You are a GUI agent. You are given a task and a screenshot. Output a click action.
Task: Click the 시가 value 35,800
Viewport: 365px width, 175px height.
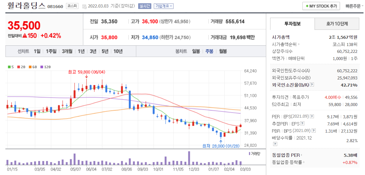[x=109, y=37]
